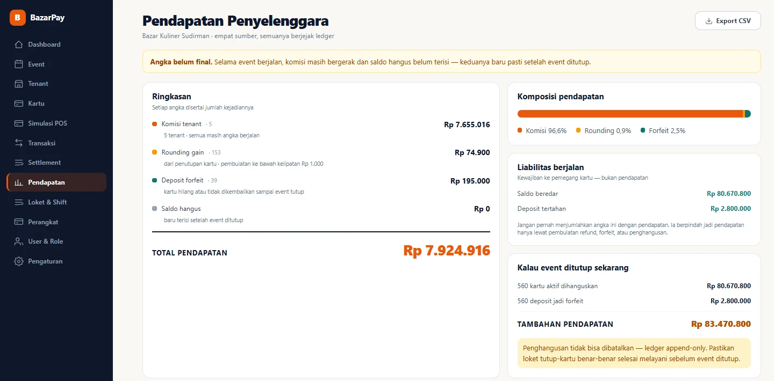Open the Loket & Shift menu label
Image resolution: width=774 pixels, height=381 pixels.
(48, 202)
